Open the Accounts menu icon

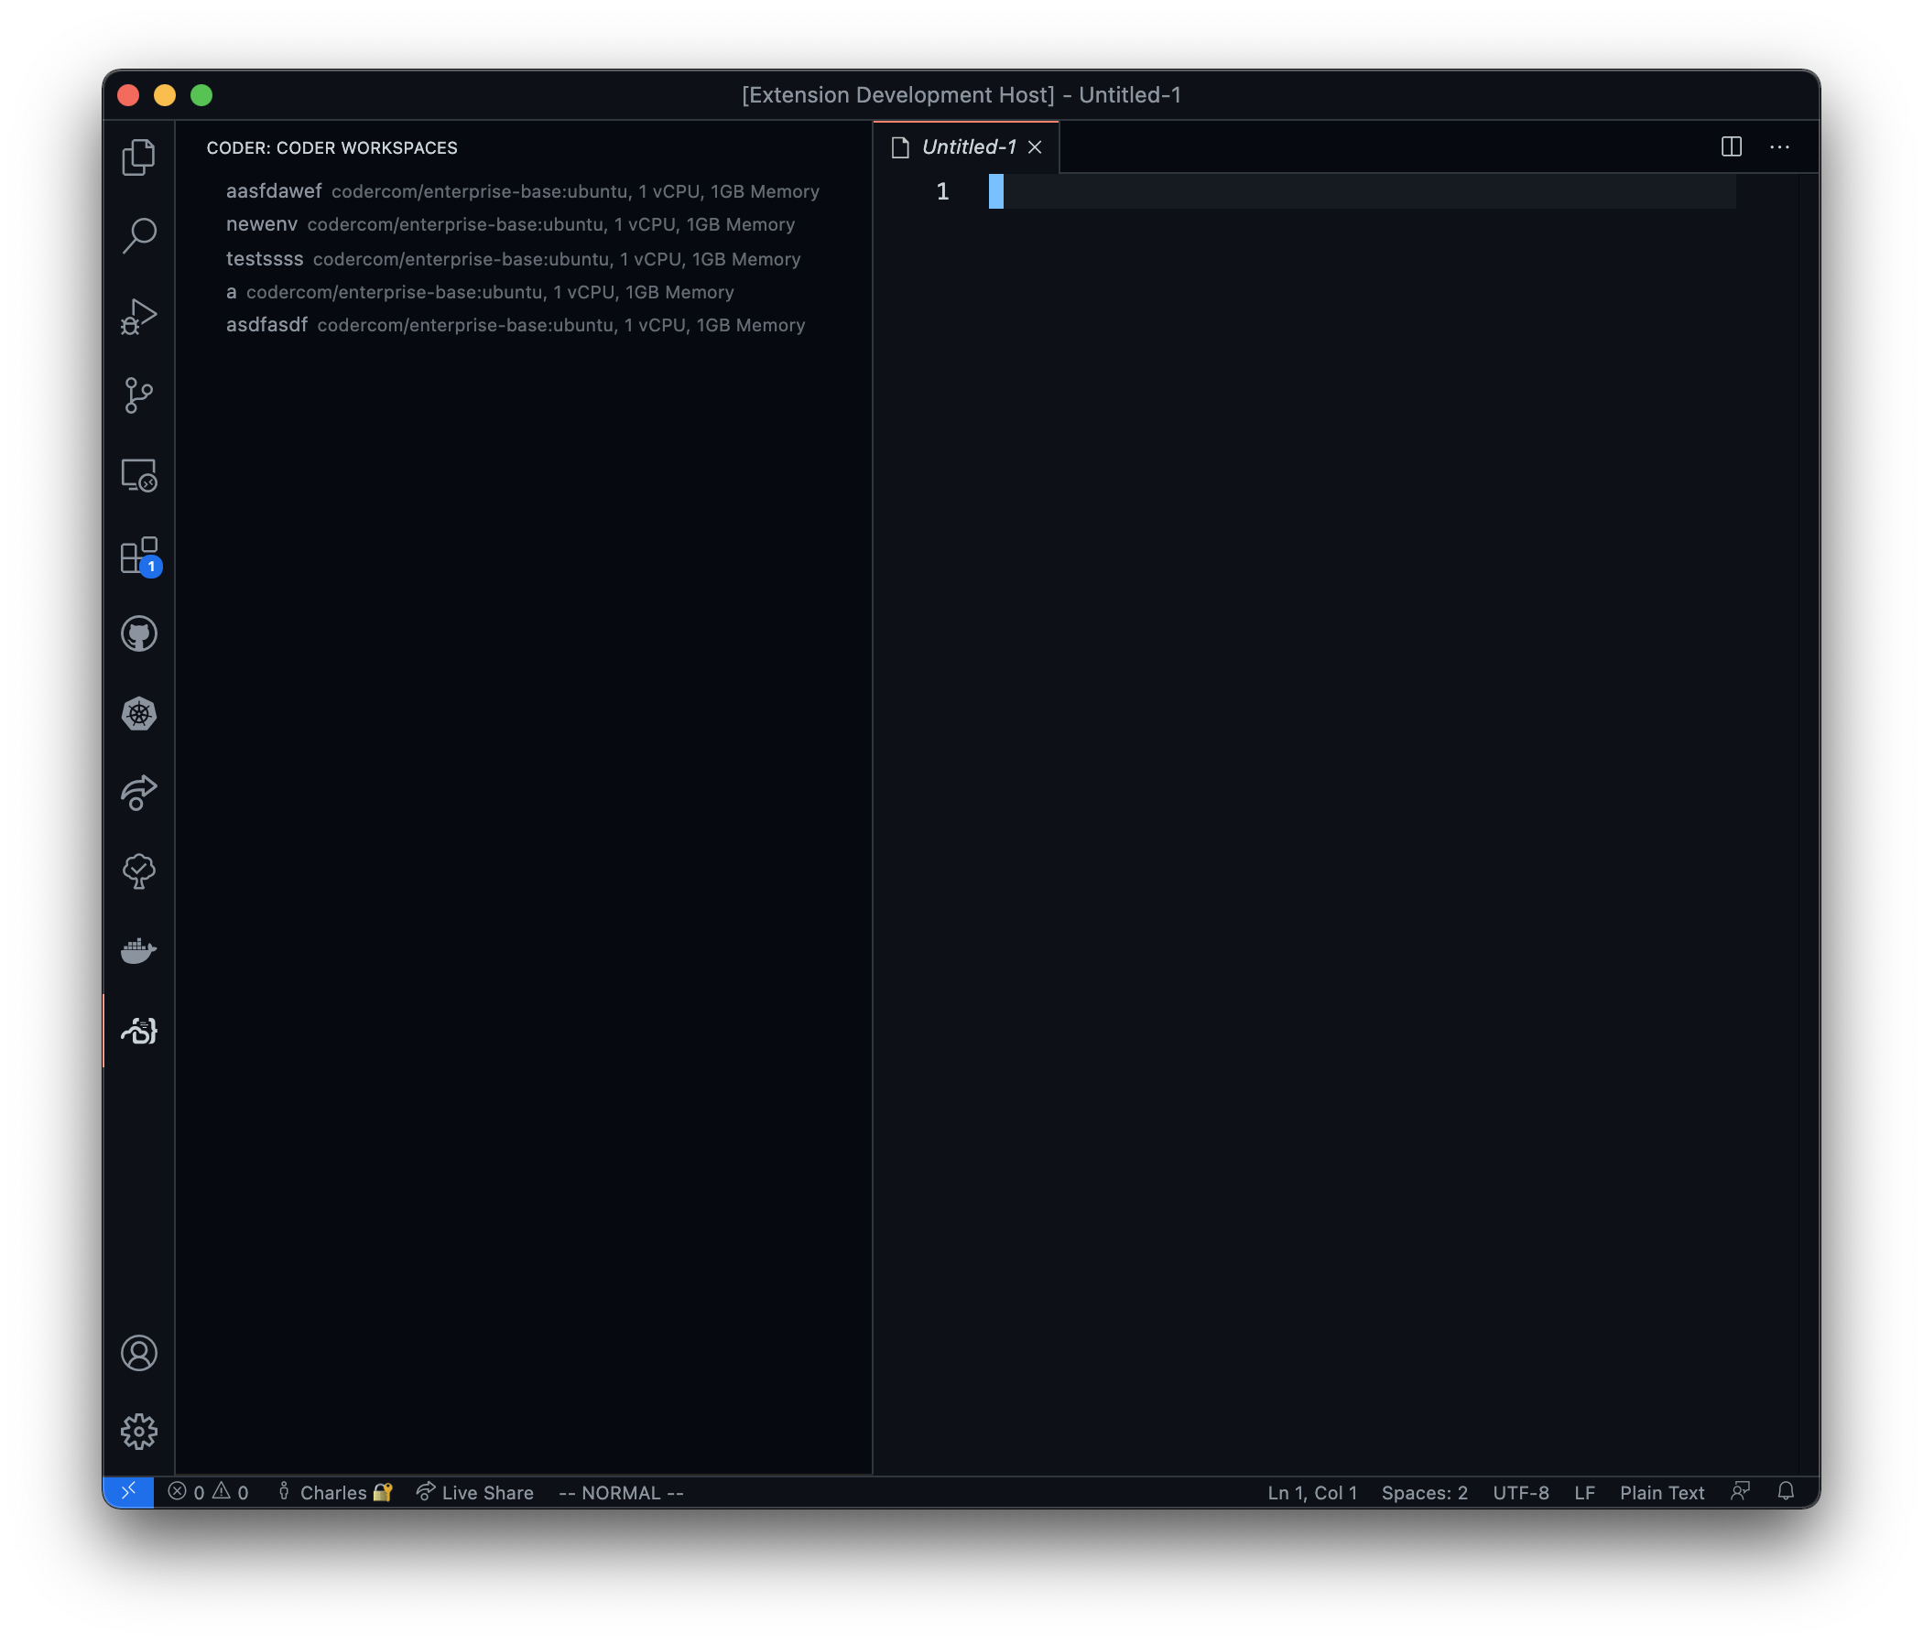pos(138,1353)
